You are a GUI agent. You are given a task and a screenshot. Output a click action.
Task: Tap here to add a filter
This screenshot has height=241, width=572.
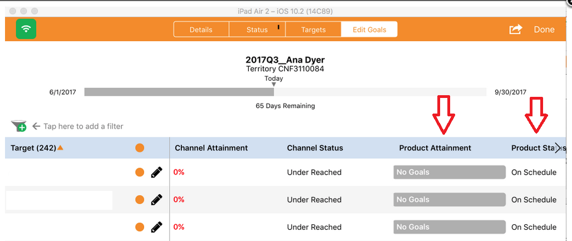(x=83, y=126)
